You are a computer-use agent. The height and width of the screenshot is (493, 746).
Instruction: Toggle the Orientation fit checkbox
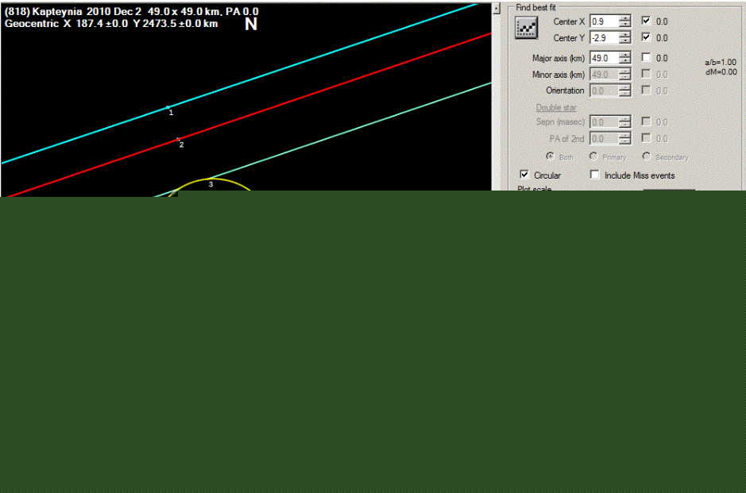[x=646, y=90]
